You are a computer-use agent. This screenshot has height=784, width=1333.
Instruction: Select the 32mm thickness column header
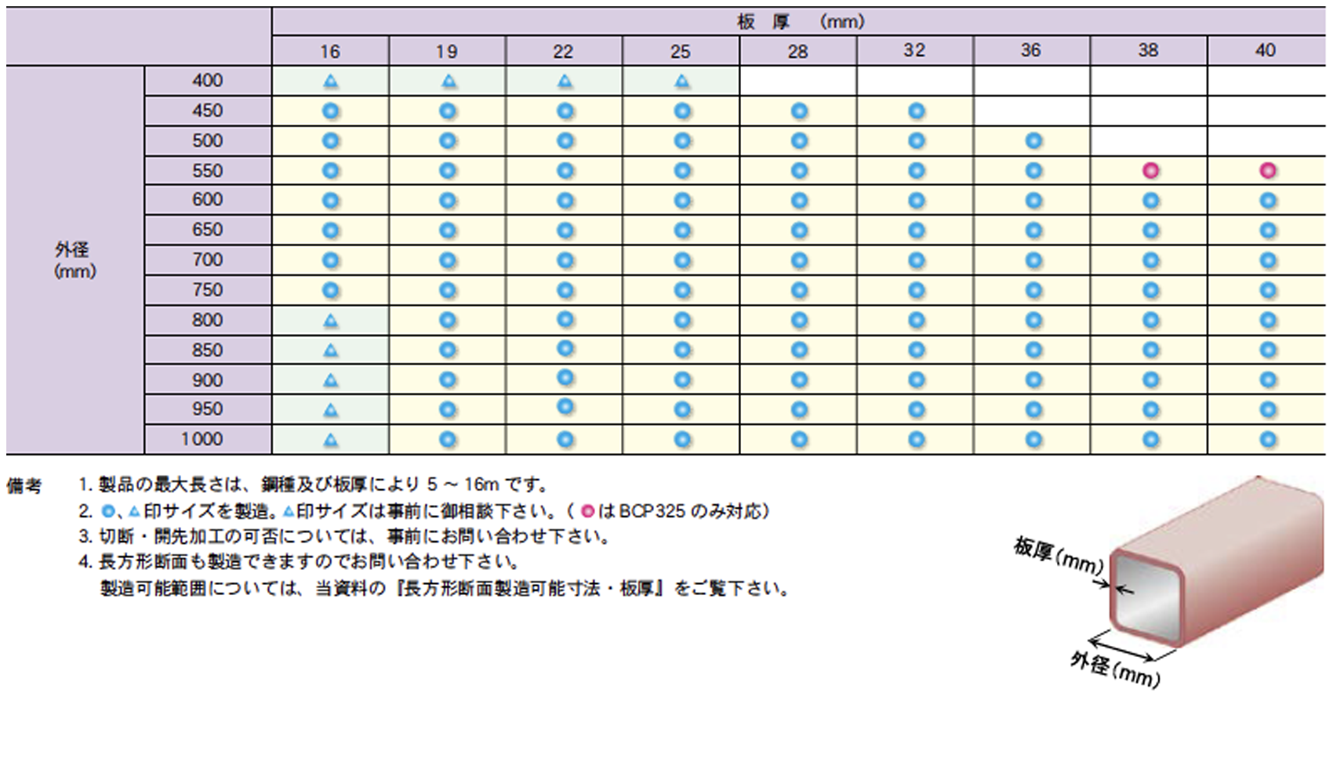pyautogui.click(x=914, y=51)
